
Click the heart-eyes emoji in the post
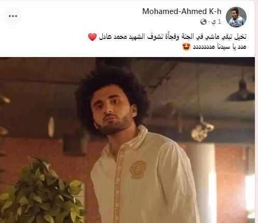click(x=186, y=47)
